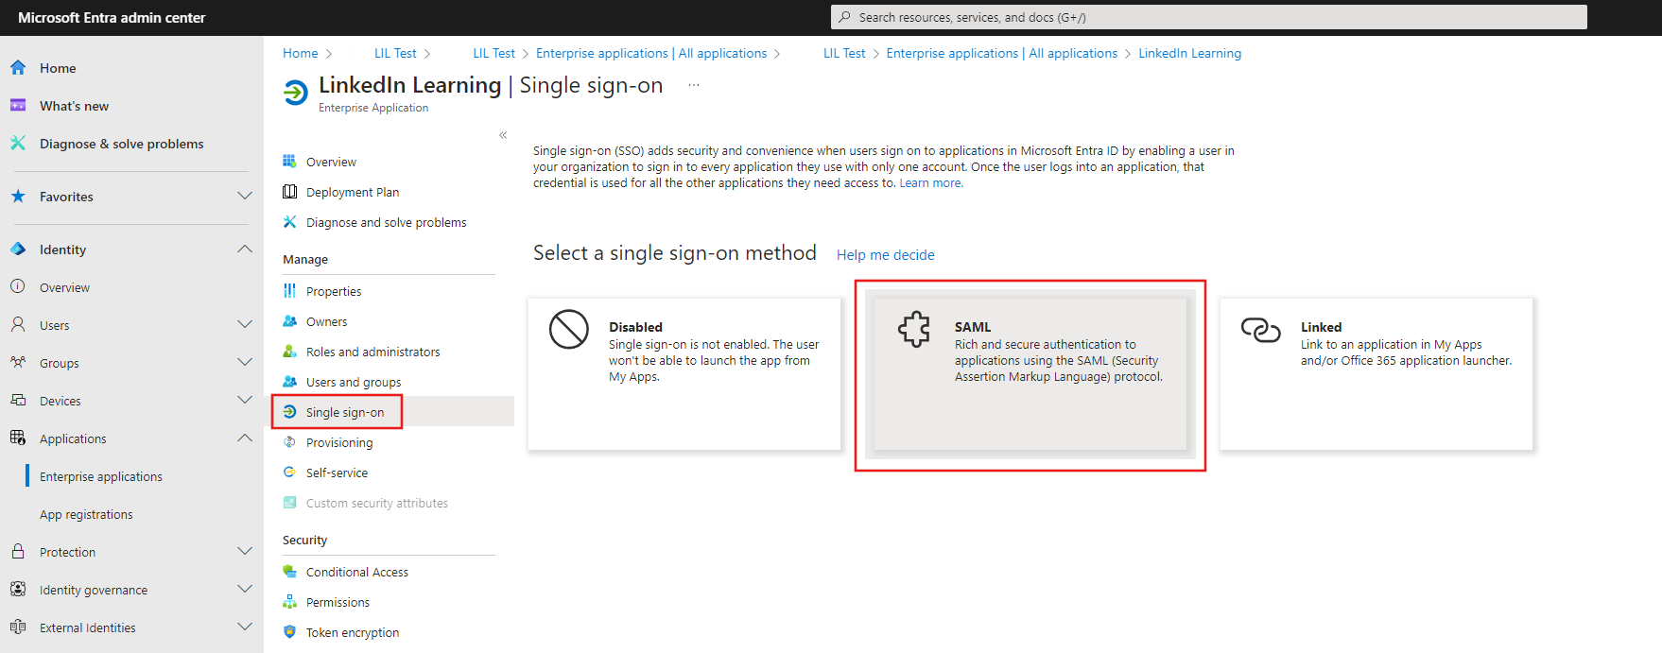
Task: Expand the Devices menu chevron
Action: tap(245, 400)
